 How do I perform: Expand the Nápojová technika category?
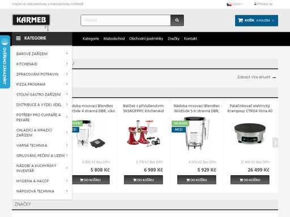(42, 191)
